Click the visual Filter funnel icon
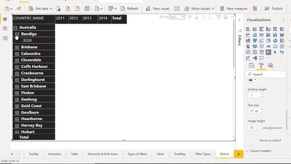The image size is (291, 164). [219, 17]
